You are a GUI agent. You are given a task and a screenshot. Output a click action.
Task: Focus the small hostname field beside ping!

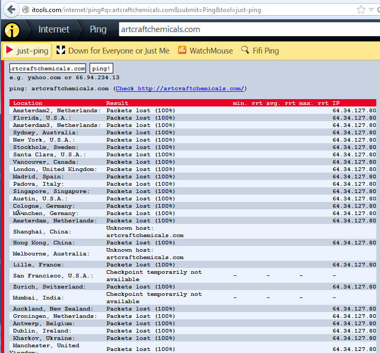[x=48, y=69]
